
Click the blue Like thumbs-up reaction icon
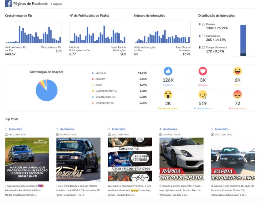pyautogui.click(x=168, y=71)
